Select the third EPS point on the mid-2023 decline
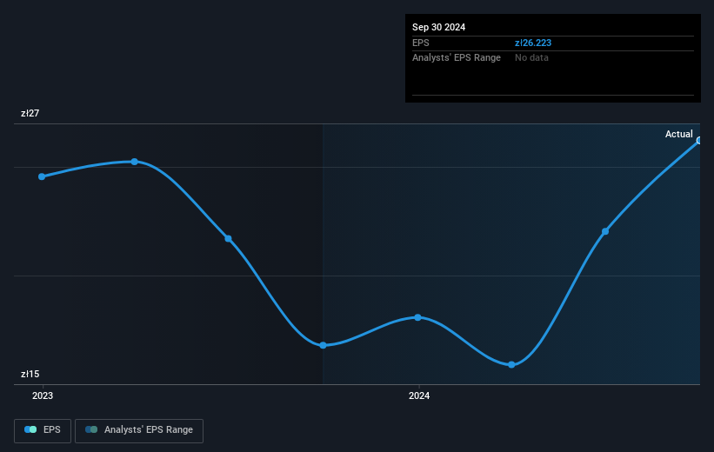The height and width of the screenshot is (452, 714). (x=228, y=238)
